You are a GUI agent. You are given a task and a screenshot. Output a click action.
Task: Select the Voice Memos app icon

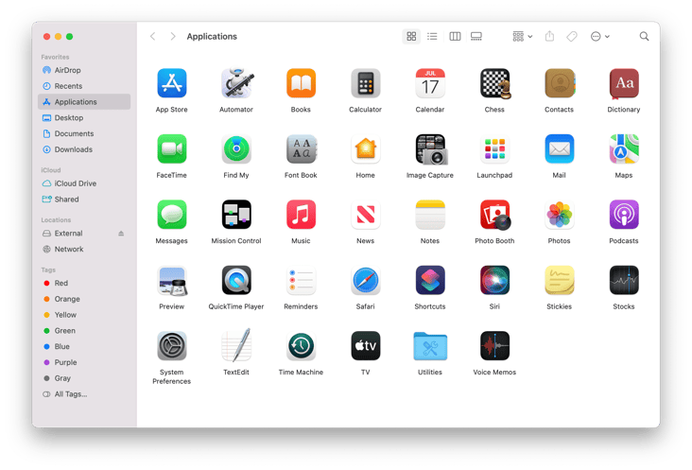coord(494,346)
